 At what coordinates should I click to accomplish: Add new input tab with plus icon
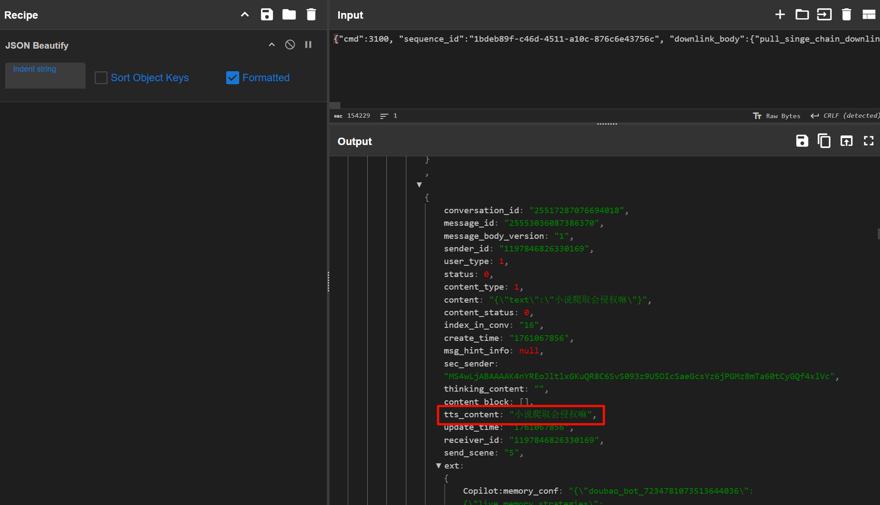(x=780, y=14)
